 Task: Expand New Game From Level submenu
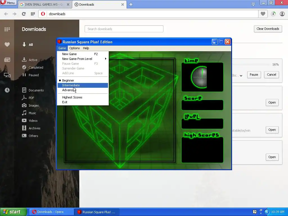pyautogui.click(x=83, y=59)
